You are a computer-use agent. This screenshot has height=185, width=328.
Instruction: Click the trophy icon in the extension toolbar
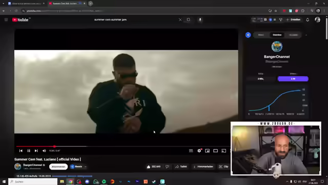(x=281, y=20)
